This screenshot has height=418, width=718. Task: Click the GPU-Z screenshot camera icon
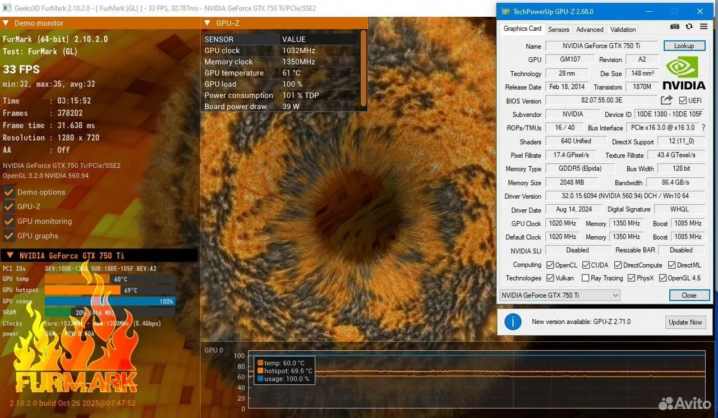pos(675,26)
